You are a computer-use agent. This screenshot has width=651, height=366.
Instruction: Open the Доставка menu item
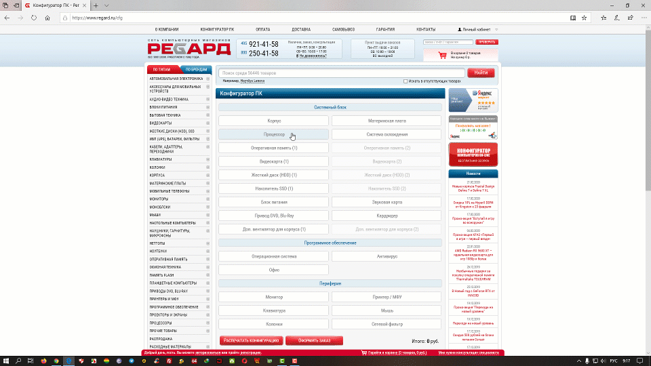point(301,29)
